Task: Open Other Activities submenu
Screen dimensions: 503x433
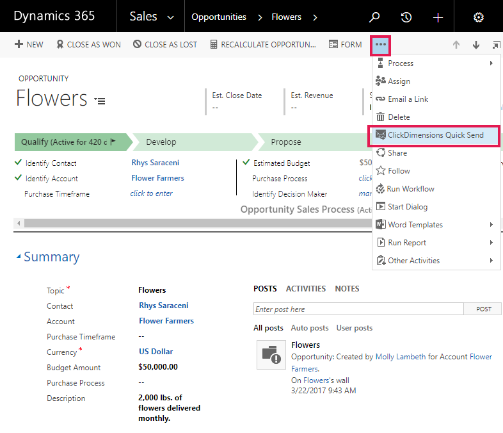Action: [436, 261]
